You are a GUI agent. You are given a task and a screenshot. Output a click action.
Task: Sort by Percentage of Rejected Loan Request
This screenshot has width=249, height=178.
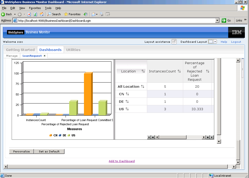(x=208, y=71)
